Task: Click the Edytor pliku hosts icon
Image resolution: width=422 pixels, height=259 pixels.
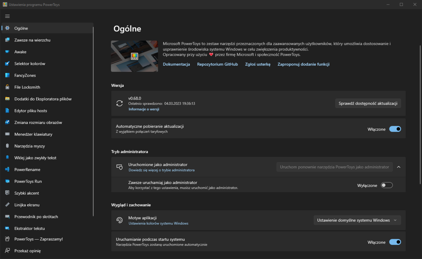Action: pos(7,111)
